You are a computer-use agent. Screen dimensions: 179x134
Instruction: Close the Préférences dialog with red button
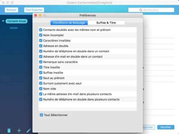(36, 15)
